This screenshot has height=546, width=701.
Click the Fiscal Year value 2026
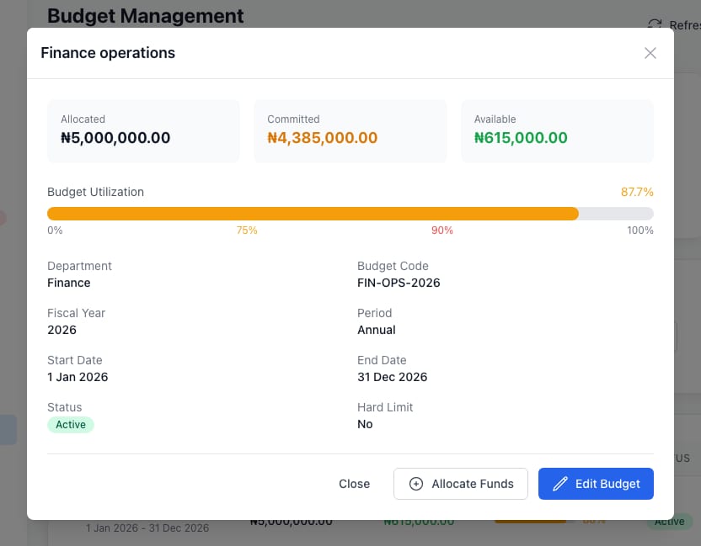[x=62, y=330]
